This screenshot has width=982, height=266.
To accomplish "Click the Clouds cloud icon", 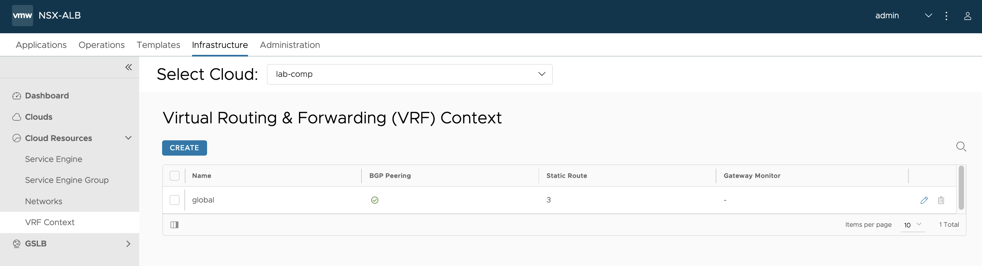I will [16, 117].
